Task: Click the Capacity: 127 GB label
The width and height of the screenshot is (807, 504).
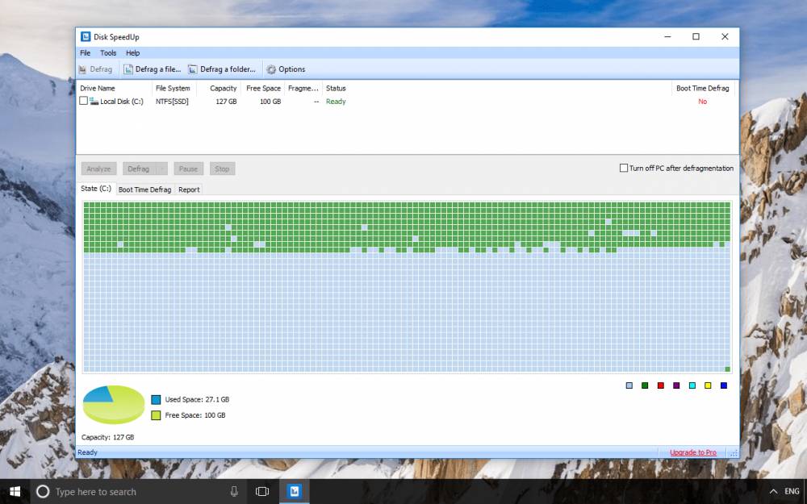Action: click(107, 437)
